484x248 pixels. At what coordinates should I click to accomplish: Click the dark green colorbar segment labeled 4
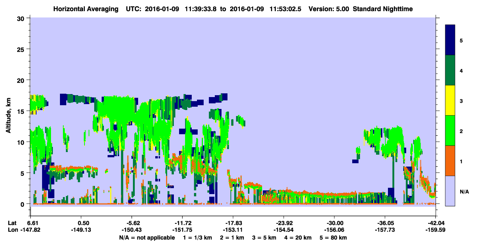tap(450, 70)
